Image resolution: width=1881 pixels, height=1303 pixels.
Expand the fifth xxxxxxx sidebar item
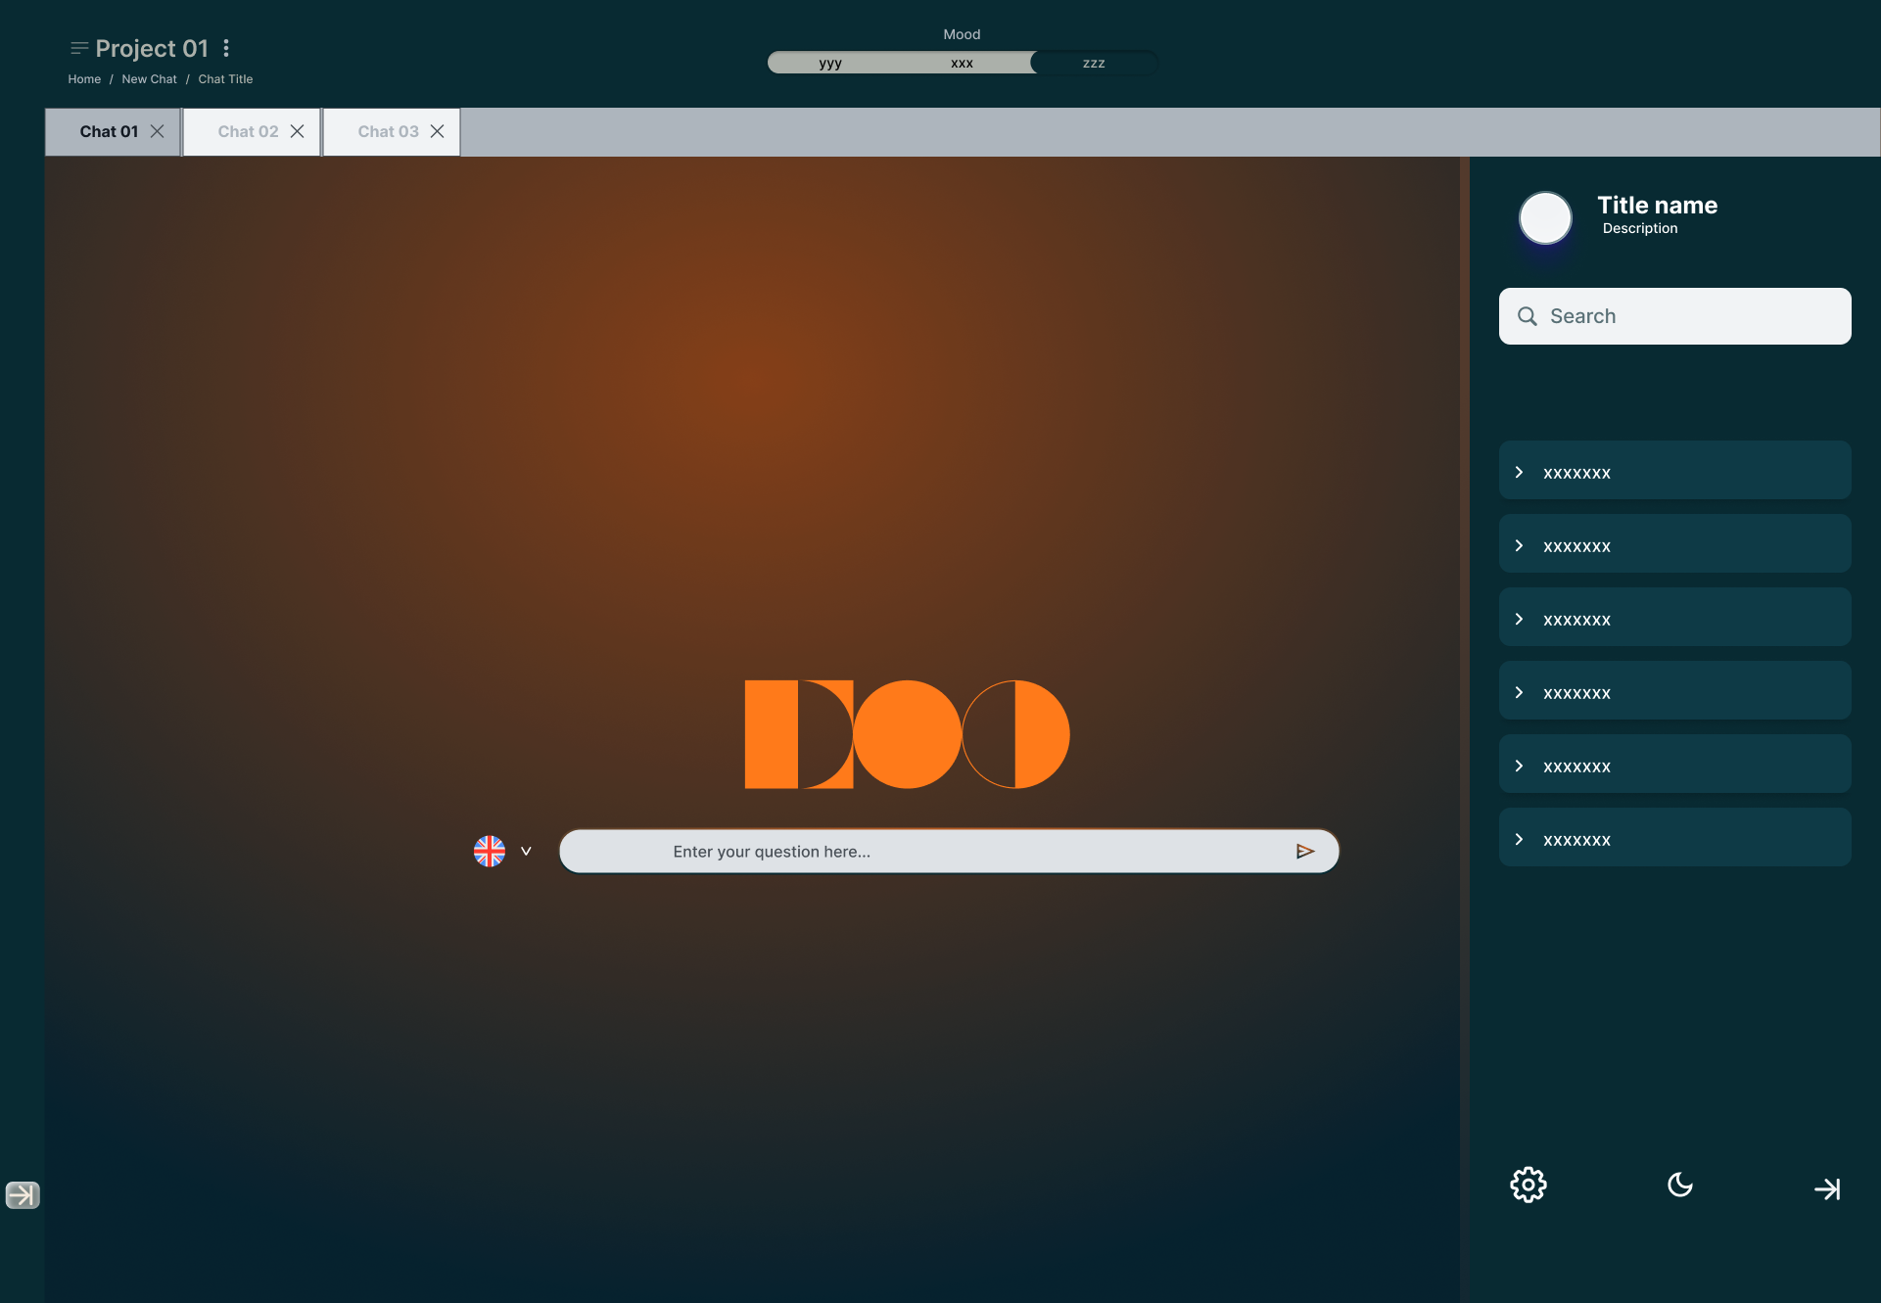(1674, 764)
